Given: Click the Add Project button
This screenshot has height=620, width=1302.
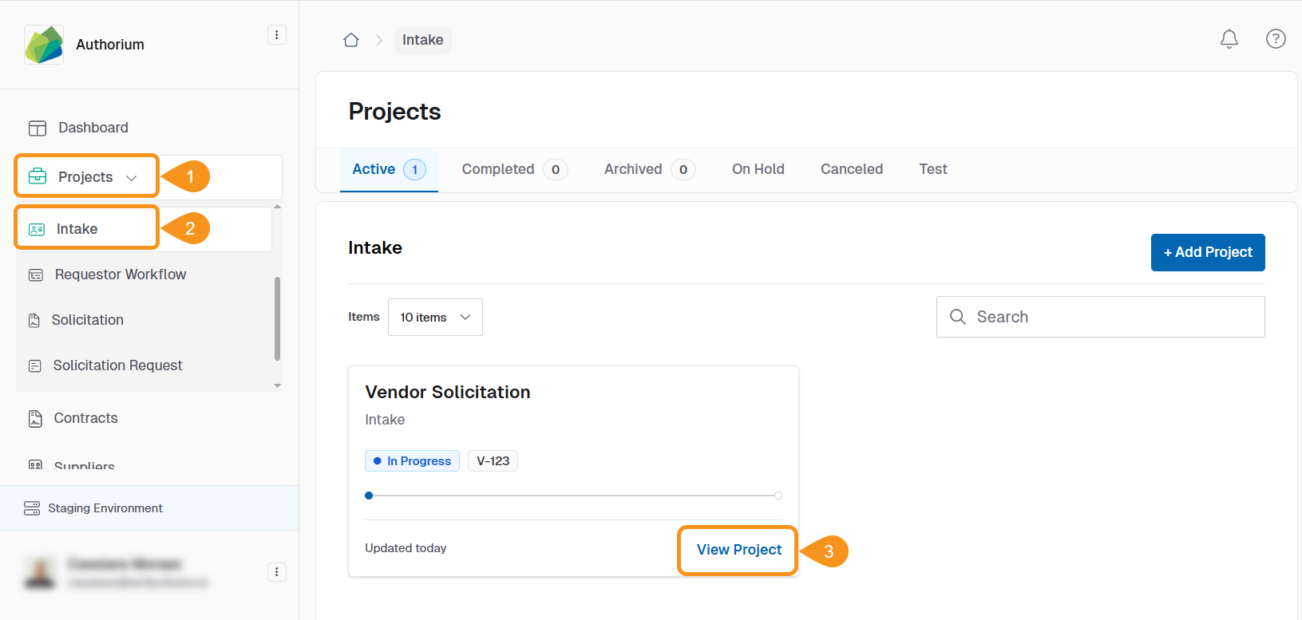Looking at the screenshot, I should tap(1207, 253).
